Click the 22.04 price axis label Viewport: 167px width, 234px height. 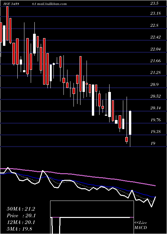[x=155, y=49]
